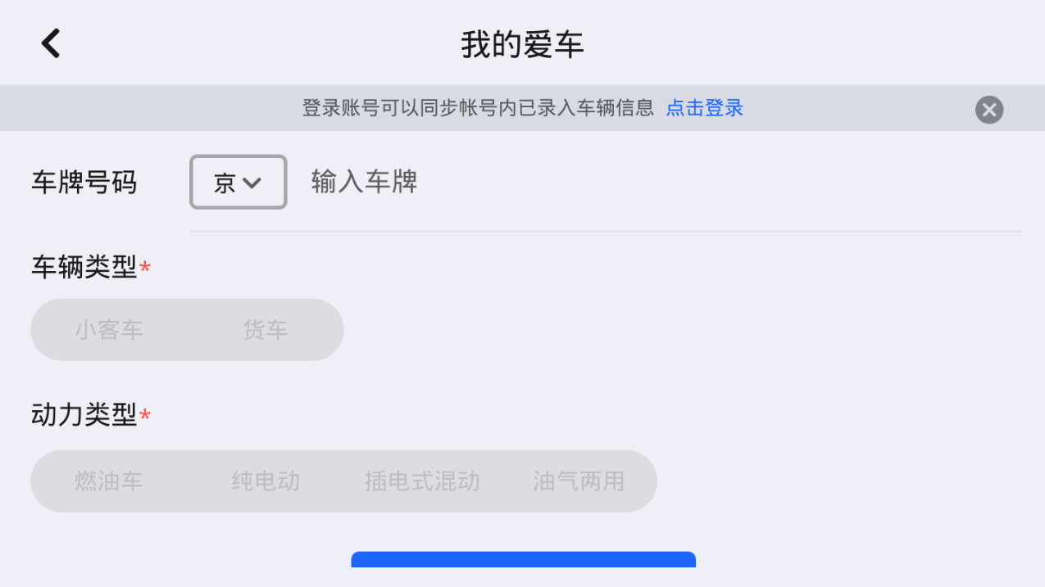
Task: Select 小客车 vehicle type
Action: coord(109,330)
